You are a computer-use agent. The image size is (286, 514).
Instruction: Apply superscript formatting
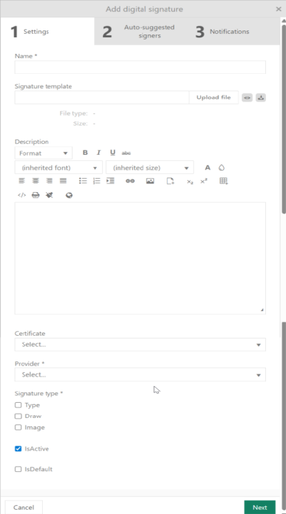click(204, 181)
